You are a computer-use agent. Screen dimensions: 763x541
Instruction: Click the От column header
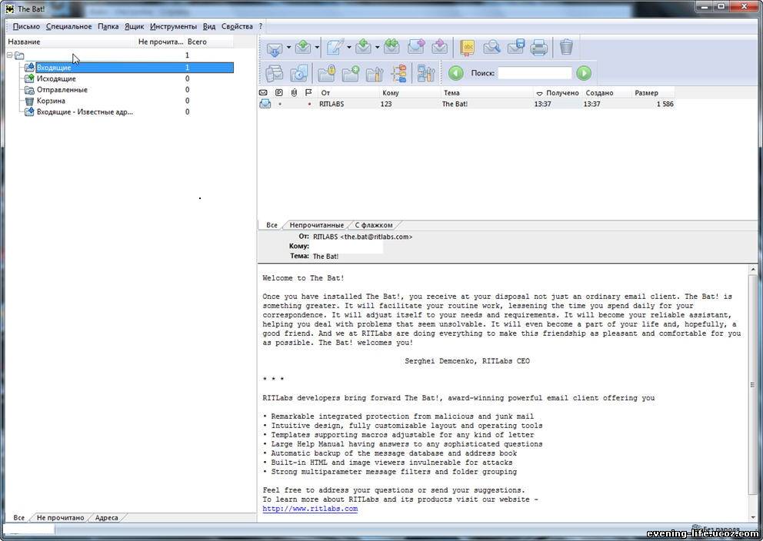pos(348,92)
